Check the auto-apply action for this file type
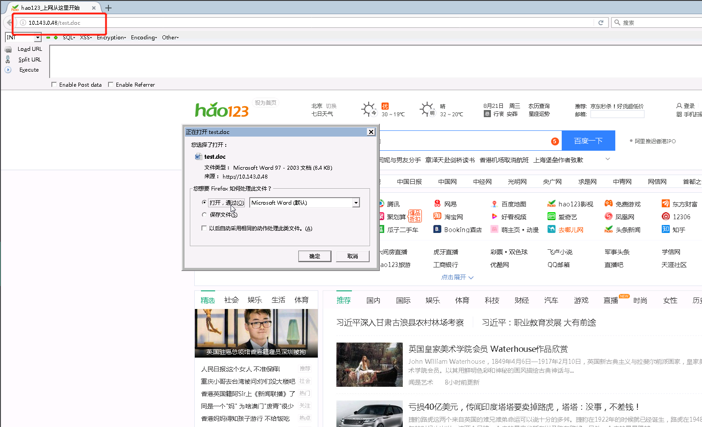Image resolution: width=702 pixels, height=427 pixels. tap(204, 229)
